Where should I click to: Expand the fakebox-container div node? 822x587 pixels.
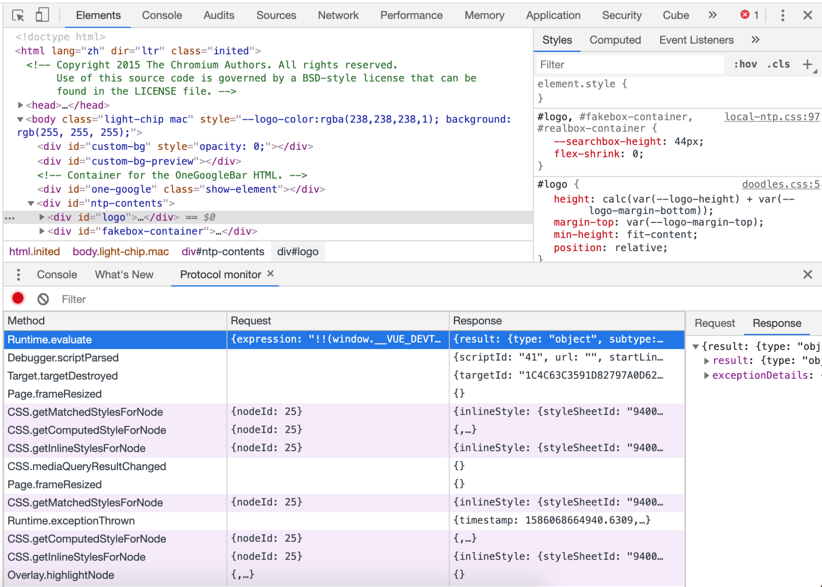pyautogui.click(x=42, y=231)
